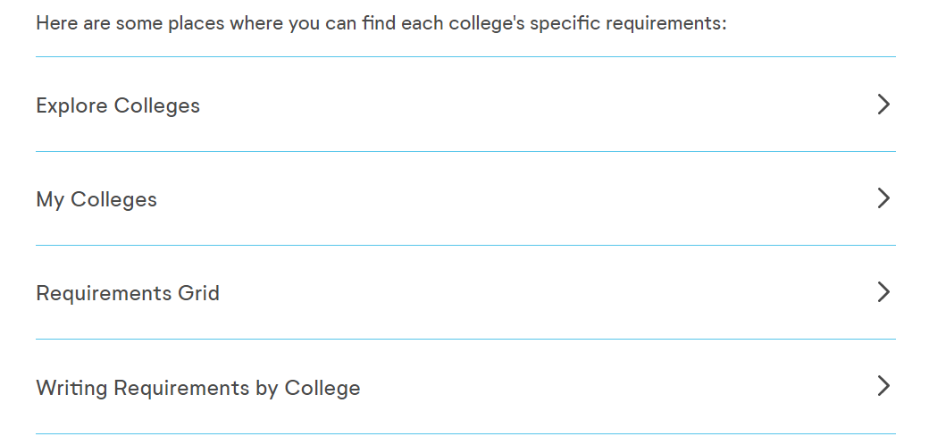Select the Explore Colleges label text
Viewport: 929px width, 445px height.
point(118,105)
